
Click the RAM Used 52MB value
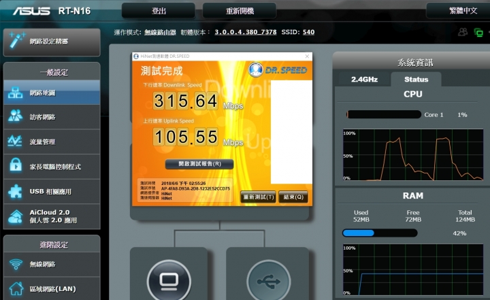tap(361, 219)
